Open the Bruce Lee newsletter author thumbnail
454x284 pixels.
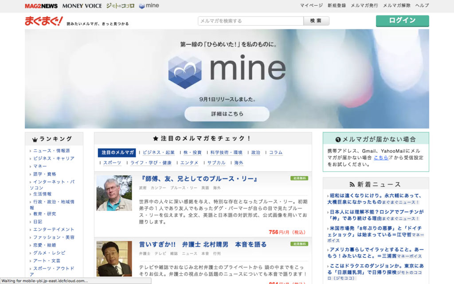(114, 193)
